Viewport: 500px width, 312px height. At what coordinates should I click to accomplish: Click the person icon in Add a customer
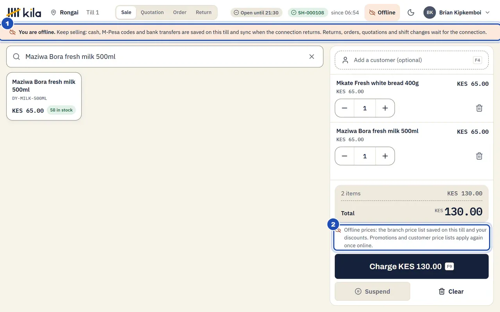click(345, 60)
